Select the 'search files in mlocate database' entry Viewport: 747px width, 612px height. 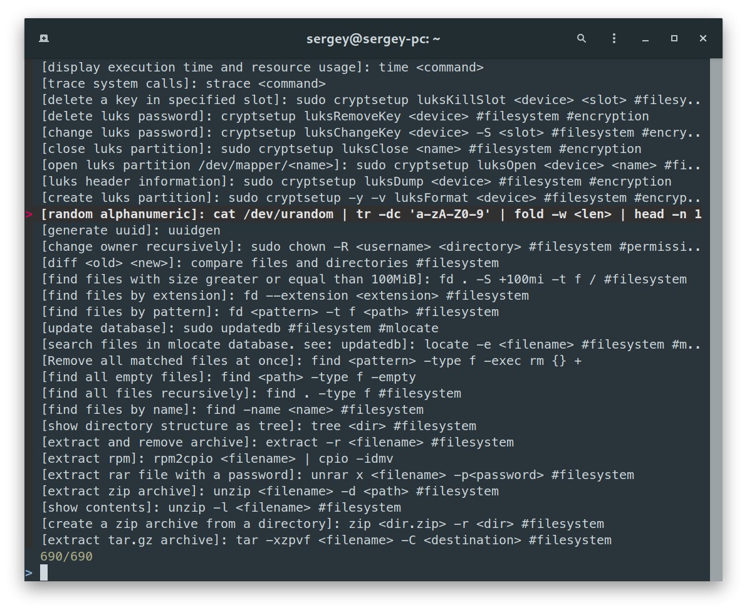point(371,344)
